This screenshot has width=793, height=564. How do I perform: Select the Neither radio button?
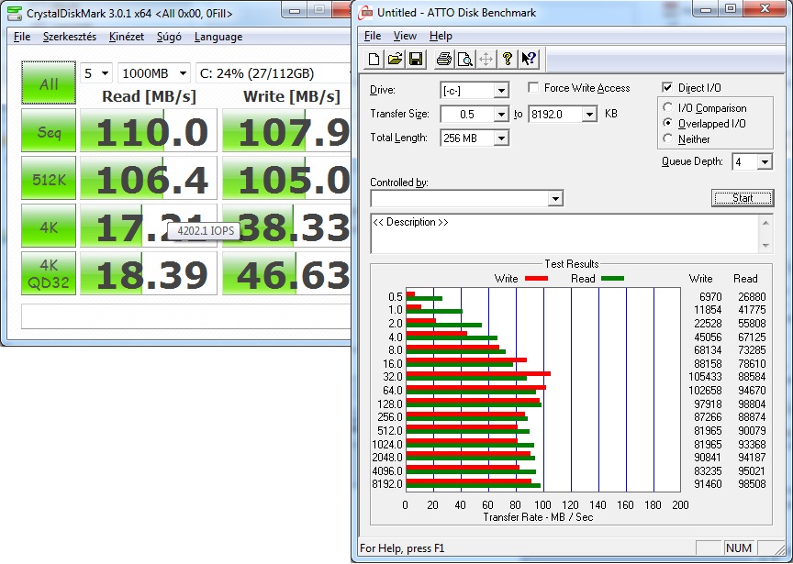[667, 138]
